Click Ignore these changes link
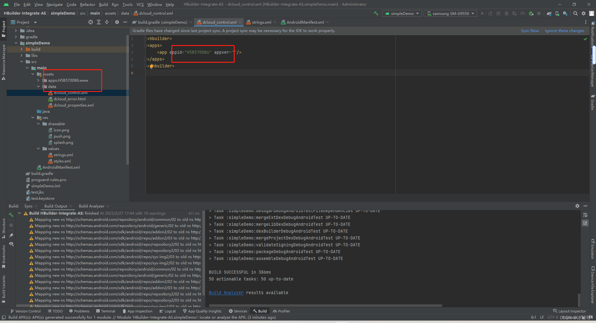This screenshot has height=323, width=596. (564, 30)
